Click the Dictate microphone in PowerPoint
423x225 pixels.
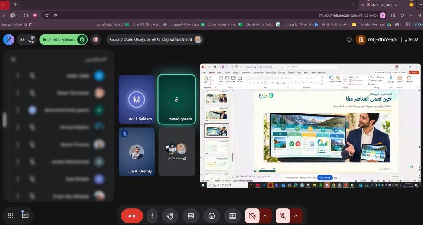[x=391, y=79]
